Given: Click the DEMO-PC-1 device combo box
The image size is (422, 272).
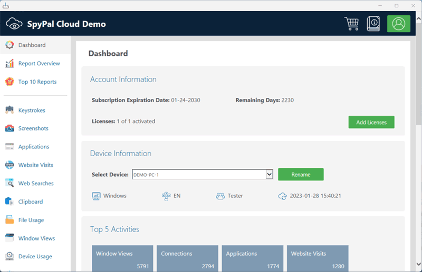Looking at the screenshot, I should (x=198, y=175).
